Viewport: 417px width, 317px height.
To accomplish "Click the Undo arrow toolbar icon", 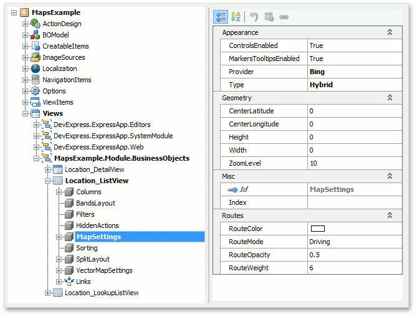I will tap(253, 17).
